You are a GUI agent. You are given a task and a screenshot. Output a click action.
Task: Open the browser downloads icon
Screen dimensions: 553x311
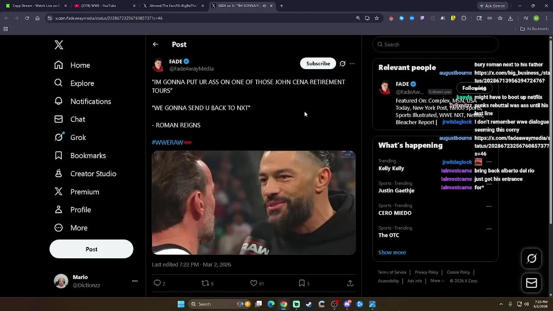[x=510, y=18]
